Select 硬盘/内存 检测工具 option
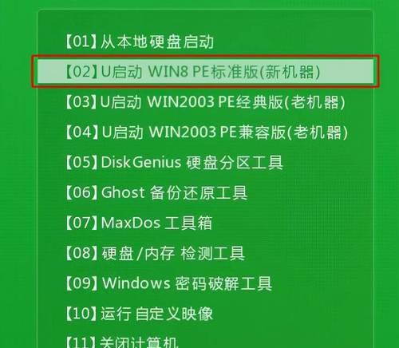The width and height of the screenshot is (399, 348). click(155, 253)
